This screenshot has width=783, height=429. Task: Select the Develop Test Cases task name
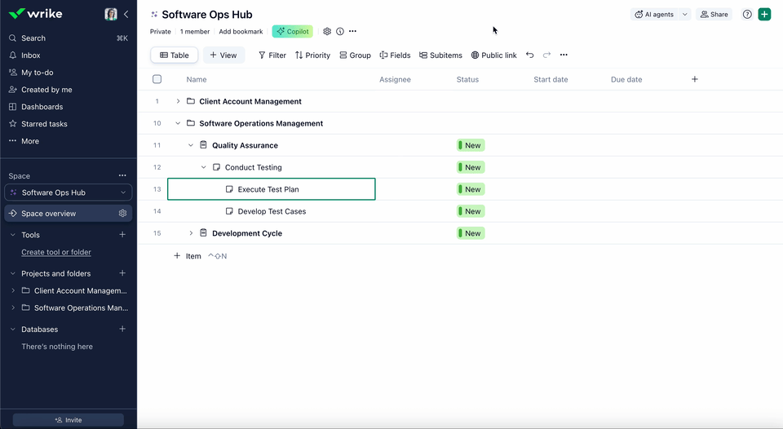click(x=272, y=211)
